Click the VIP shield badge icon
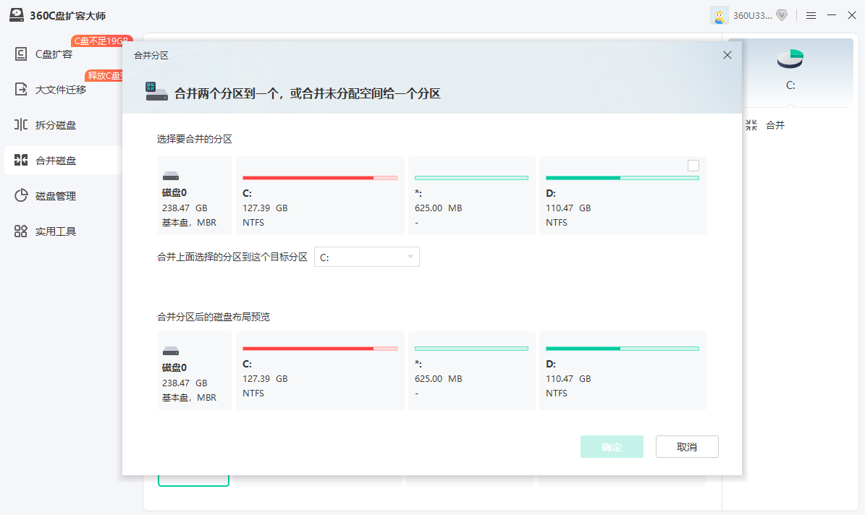The image size is (865, 515). [782, 15]
